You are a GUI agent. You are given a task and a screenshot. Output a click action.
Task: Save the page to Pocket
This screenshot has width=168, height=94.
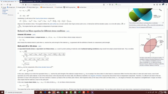(x=110, y=5)
